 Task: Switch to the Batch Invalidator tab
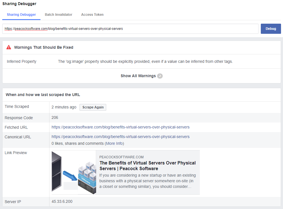(58, 15)
